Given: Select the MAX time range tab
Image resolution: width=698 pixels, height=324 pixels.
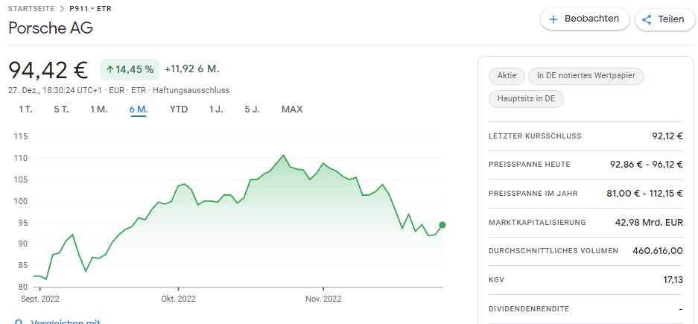Looking at the screenshot, I should coord(292,109).
